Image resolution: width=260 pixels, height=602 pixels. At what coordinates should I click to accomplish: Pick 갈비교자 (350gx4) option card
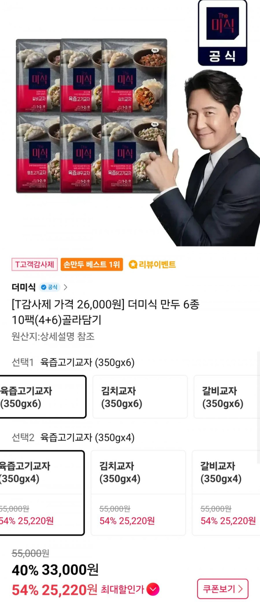click(226, 493)
